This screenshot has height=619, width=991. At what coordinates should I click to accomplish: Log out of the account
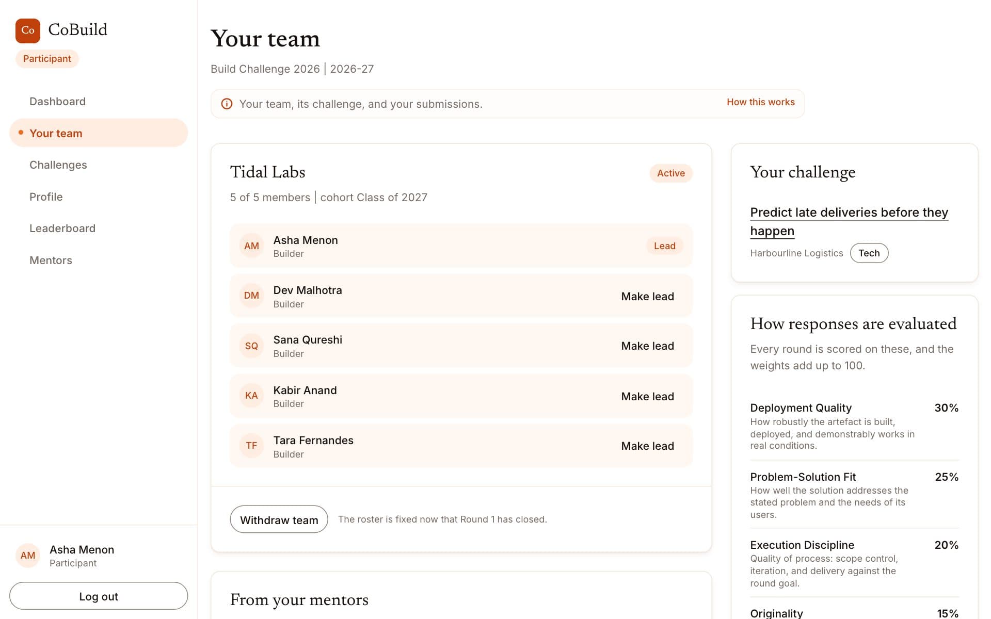pos(99,596)
